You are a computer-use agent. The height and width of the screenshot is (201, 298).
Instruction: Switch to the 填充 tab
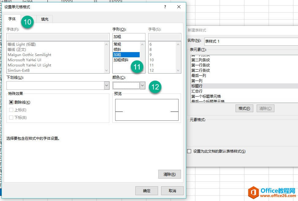(45, 19)
